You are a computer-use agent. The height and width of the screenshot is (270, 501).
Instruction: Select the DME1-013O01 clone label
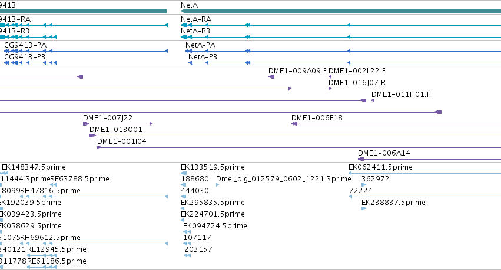point(115,130)
